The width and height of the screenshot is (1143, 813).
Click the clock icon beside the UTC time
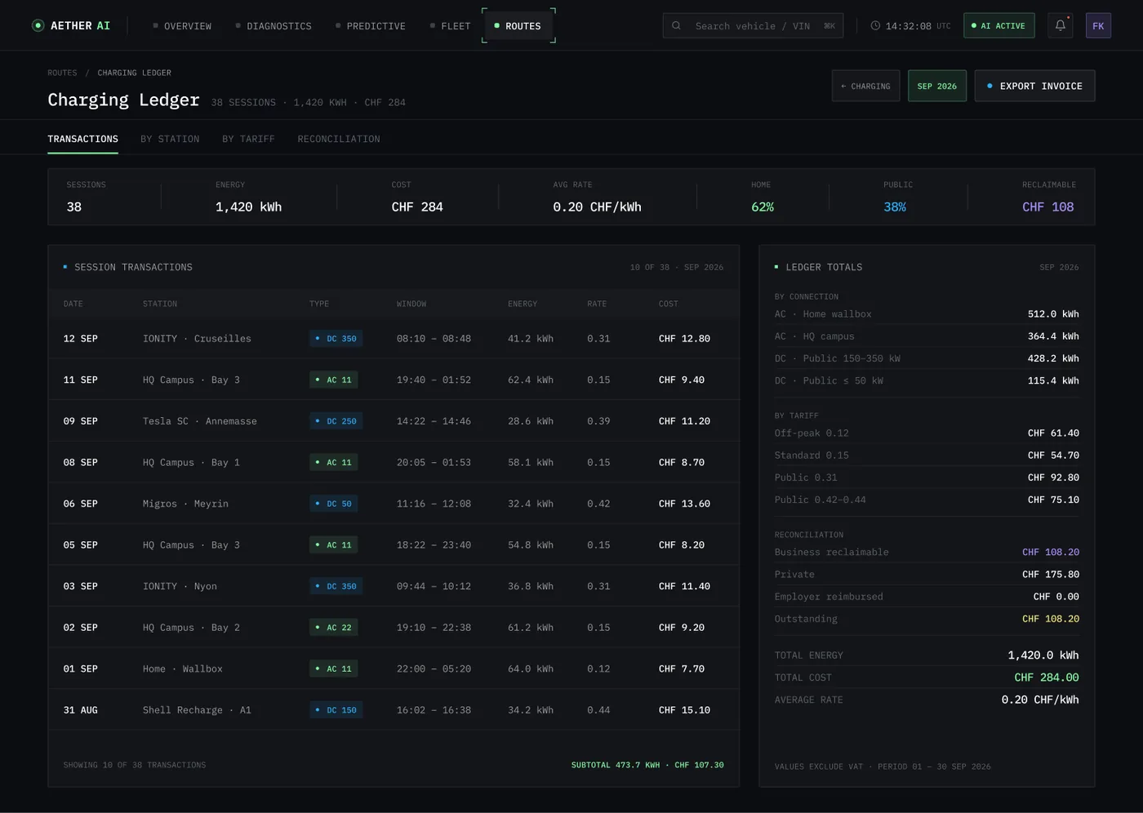pyautogui.click(x=875, y=26)
